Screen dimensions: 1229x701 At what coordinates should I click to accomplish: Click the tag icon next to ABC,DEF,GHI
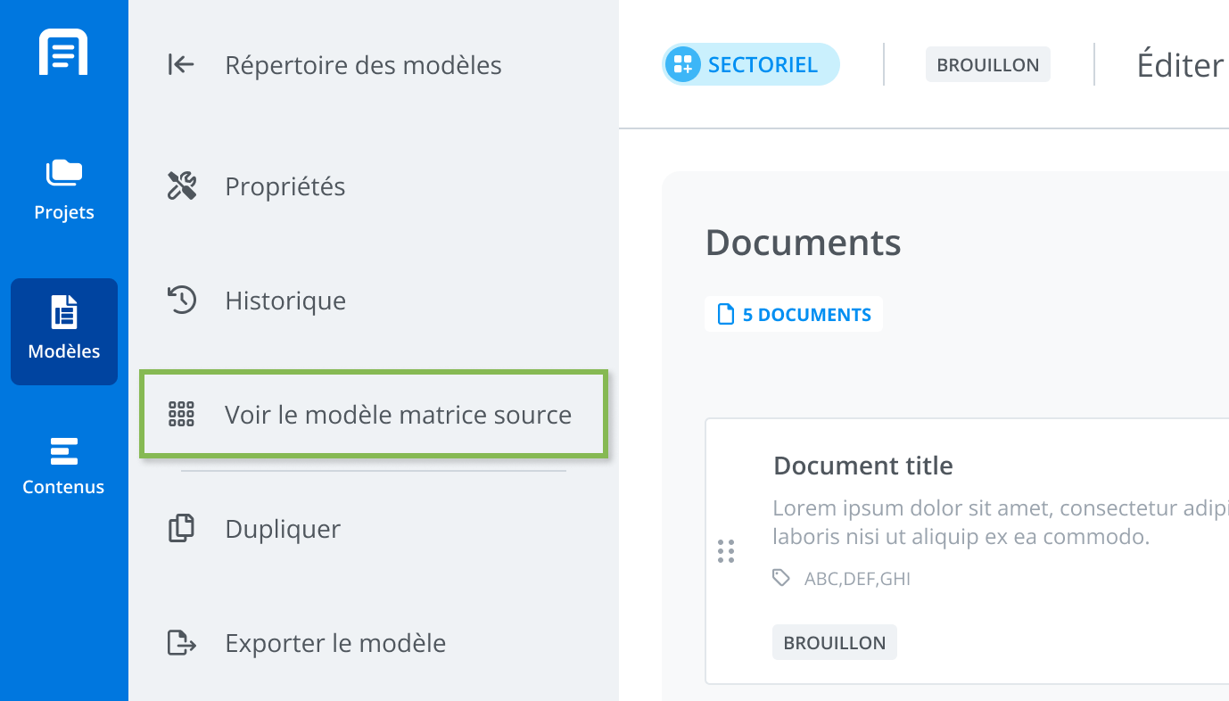[781, 578]
